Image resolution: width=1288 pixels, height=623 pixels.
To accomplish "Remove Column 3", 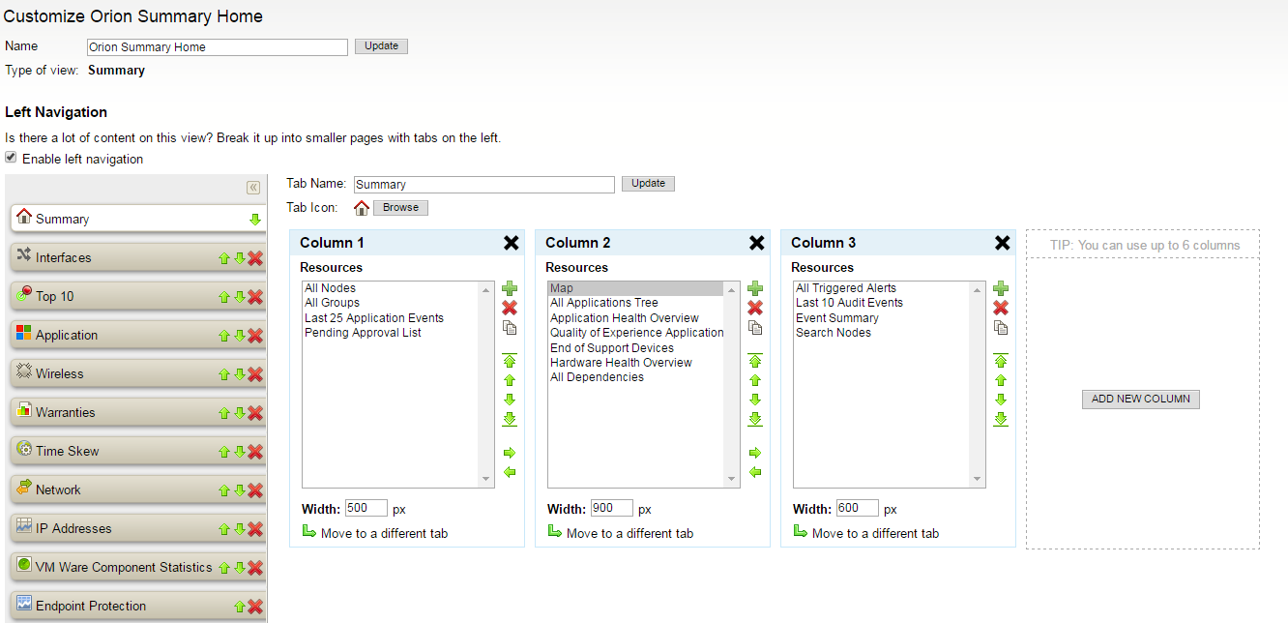I will [x=1002, y=243].
